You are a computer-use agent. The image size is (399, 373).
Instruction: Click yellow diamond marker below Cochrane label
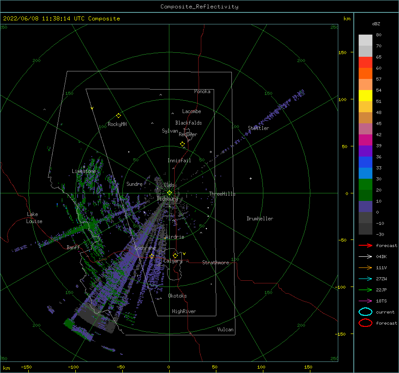[x=152, y=256]
